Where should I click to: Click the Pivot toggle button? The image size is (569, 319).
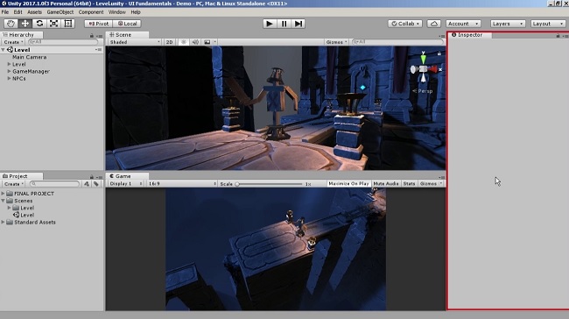pos(98,24)
